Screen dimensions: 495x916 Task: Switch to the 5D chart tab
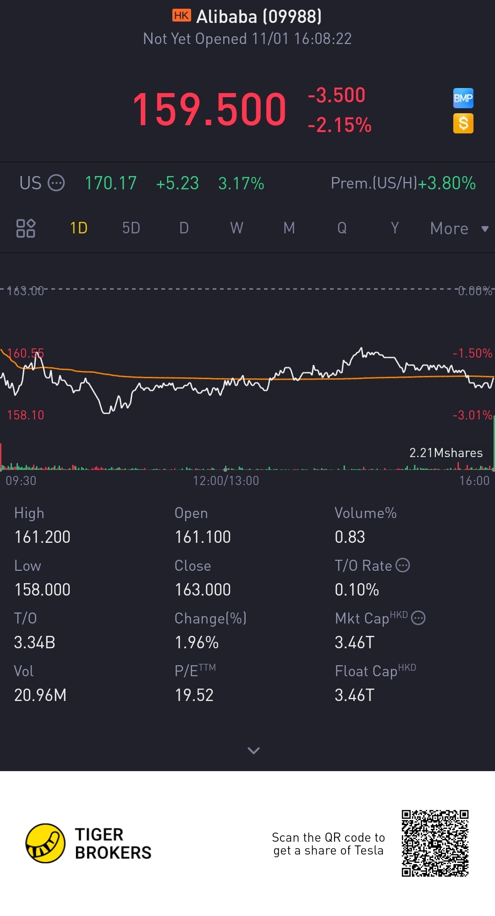131,228
